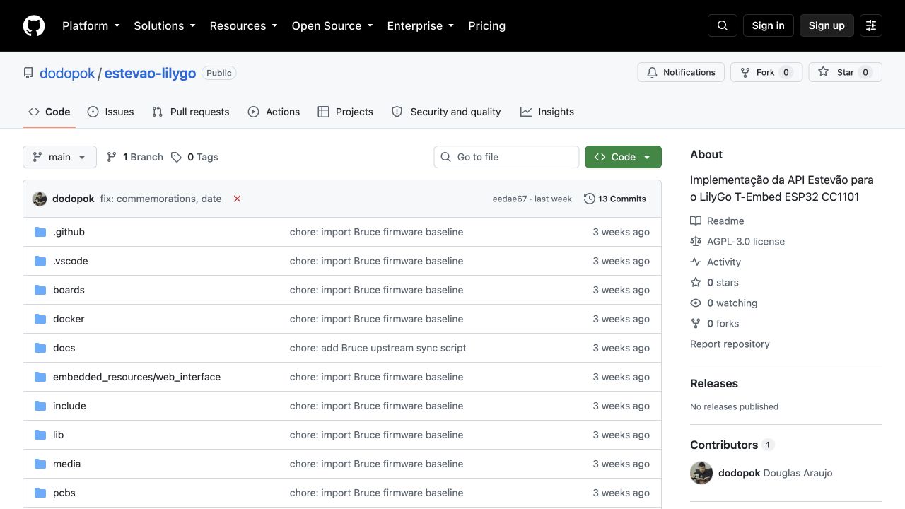The height and width of the screenshot is (509, 905).
Task: Expand the Platform menu
Action: pyautogui.click(x=91, y=25)
